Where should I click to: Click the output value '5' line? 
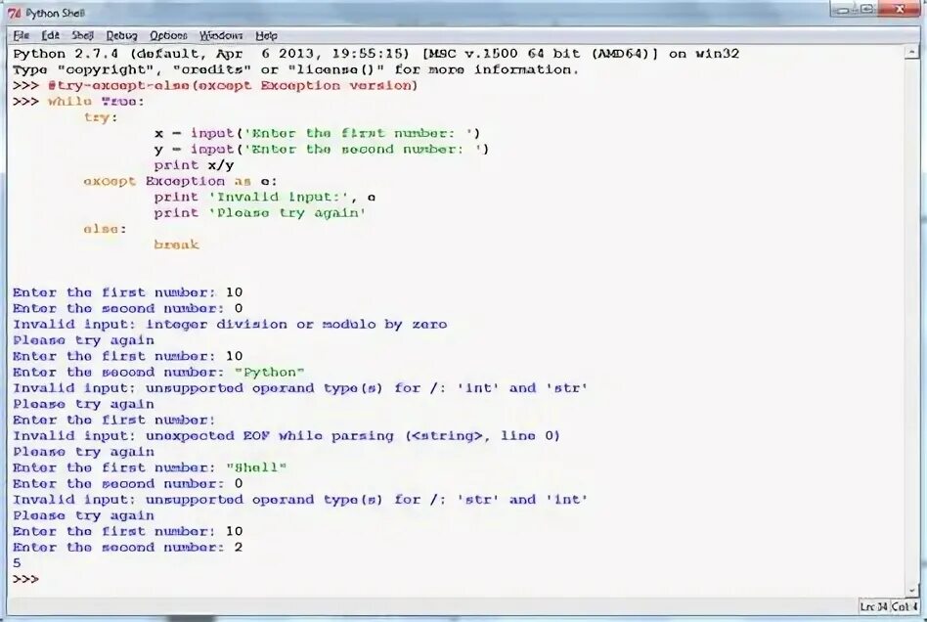coord(16,563)
